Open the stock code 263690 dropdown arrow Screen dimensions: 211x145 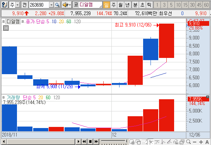click(51, 5)
